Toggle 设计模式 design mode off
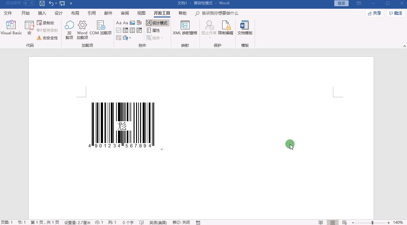This screenshot has height=225, width=407. [x=157, y=22]
